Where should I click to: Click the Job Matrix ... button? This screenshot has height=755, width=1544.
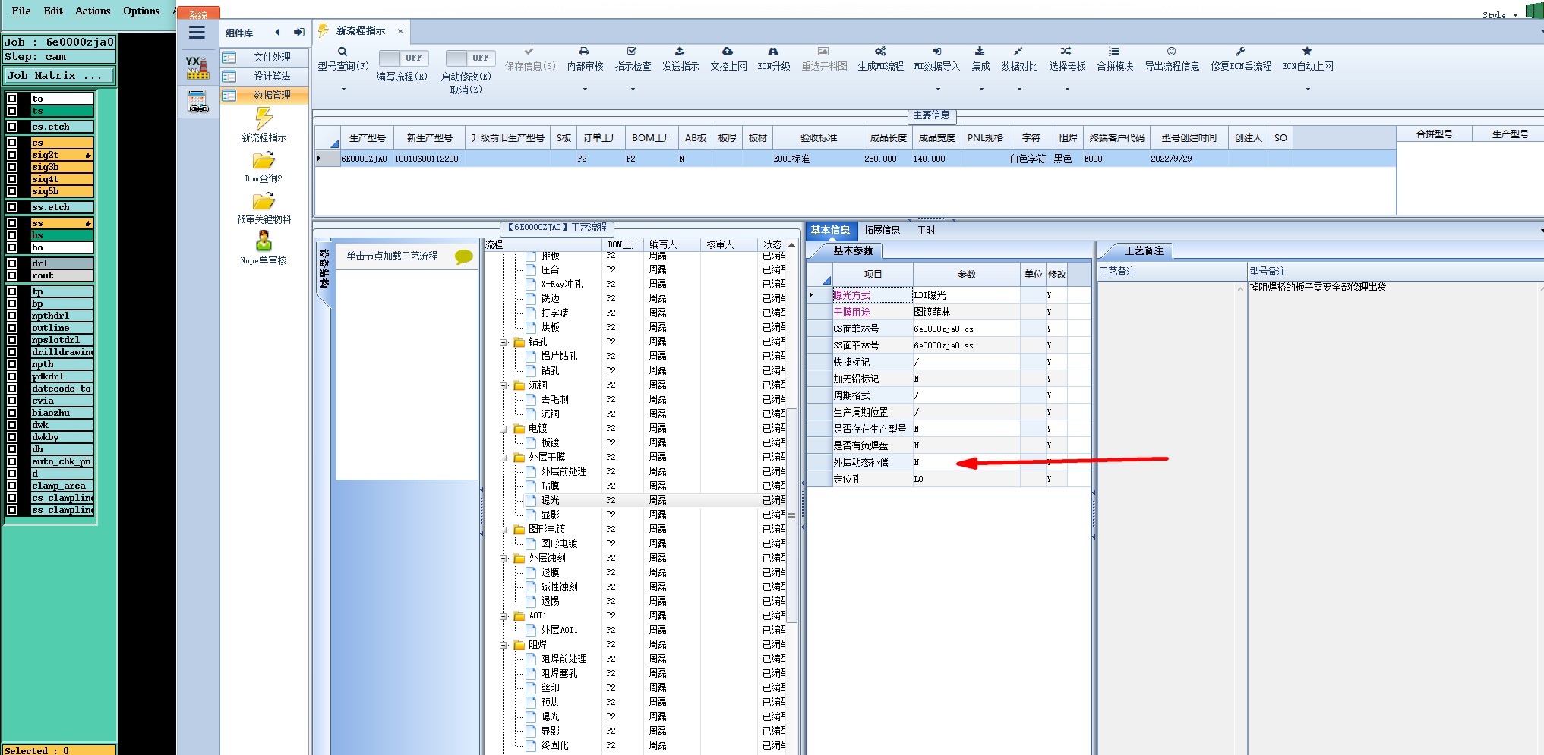(58, 75)
